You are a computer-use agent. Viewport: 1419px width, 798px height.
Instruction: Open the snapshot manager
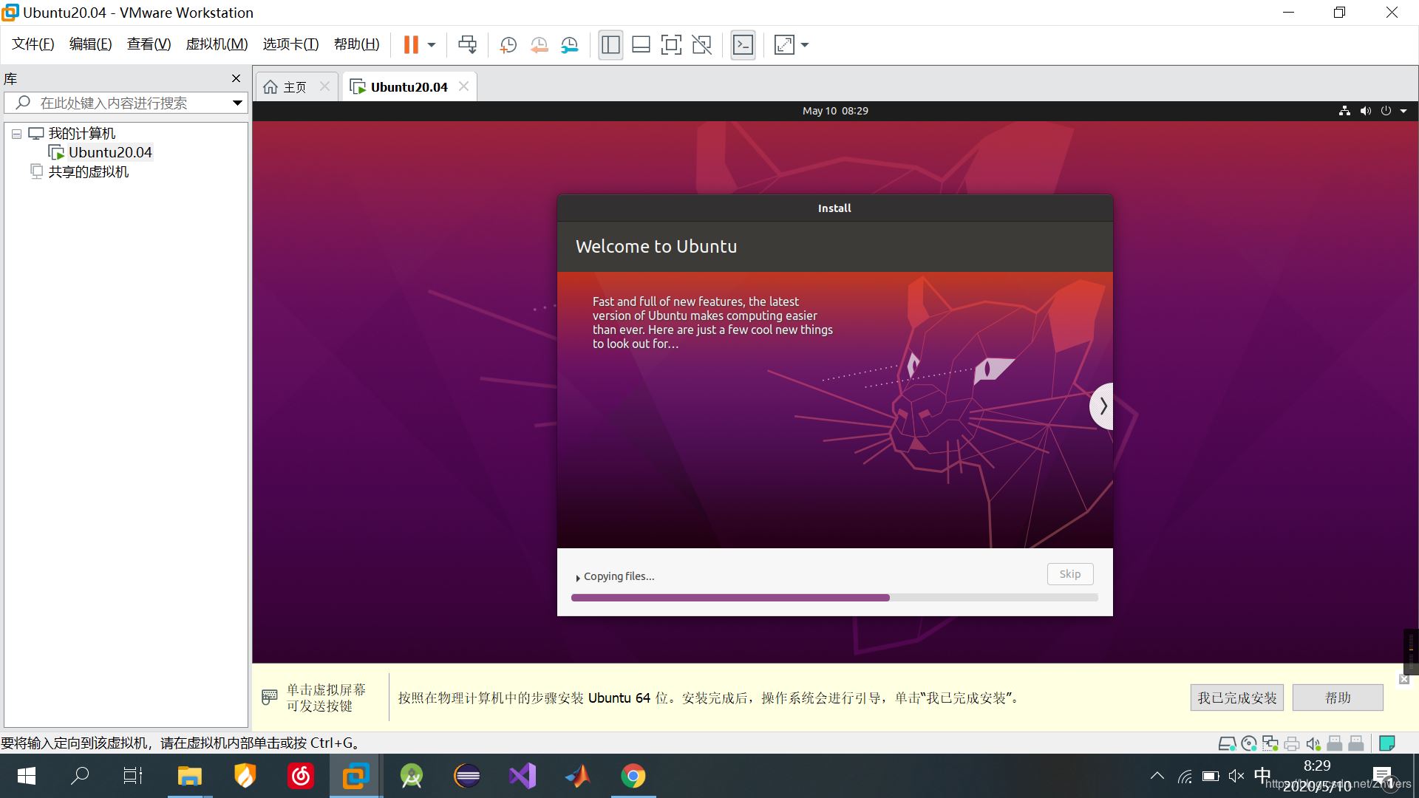click(569, 45)
